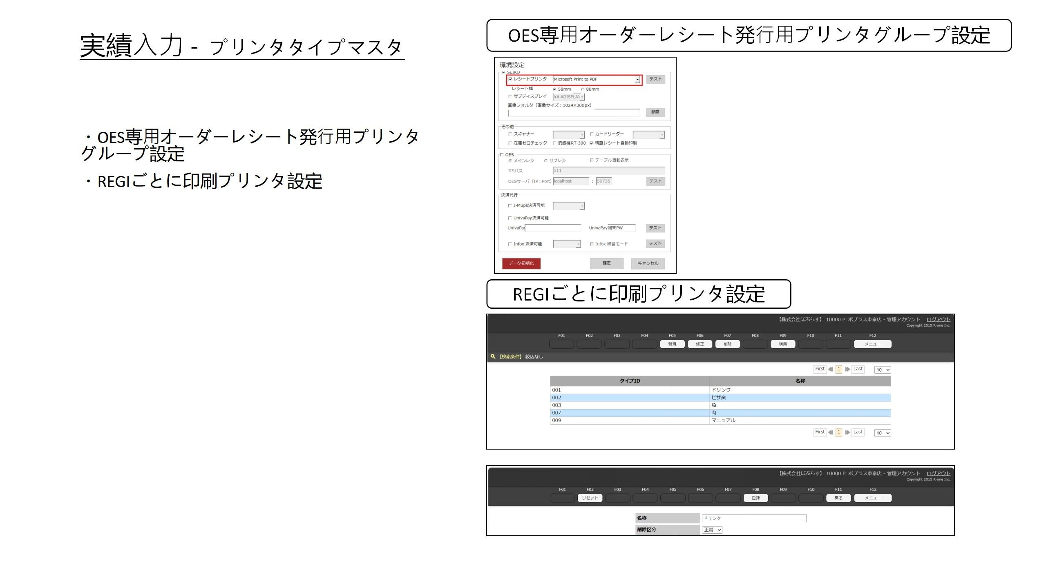The height and width of the screenshot is (588, 1046).
Task: Click the lower next-page arrow icon
Action: click(847, 432)
